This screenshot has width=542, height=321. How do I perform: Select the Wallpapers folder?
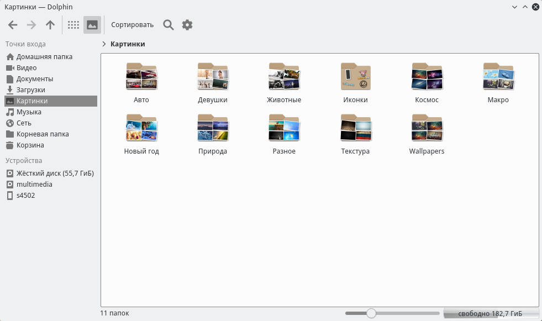(427, 134)
